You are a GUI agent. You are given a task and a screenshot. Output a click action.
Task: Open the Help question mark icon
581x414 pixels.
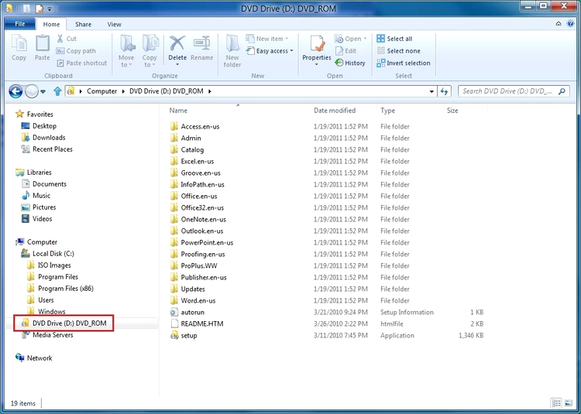(x=571, y=24)
